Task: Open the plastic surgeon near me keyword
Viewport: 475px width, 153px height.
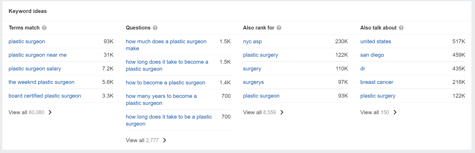Action: (x=38, y=55)
